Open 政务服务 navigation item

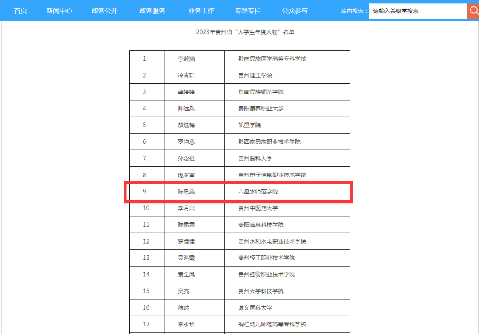[x=152, y=11]
